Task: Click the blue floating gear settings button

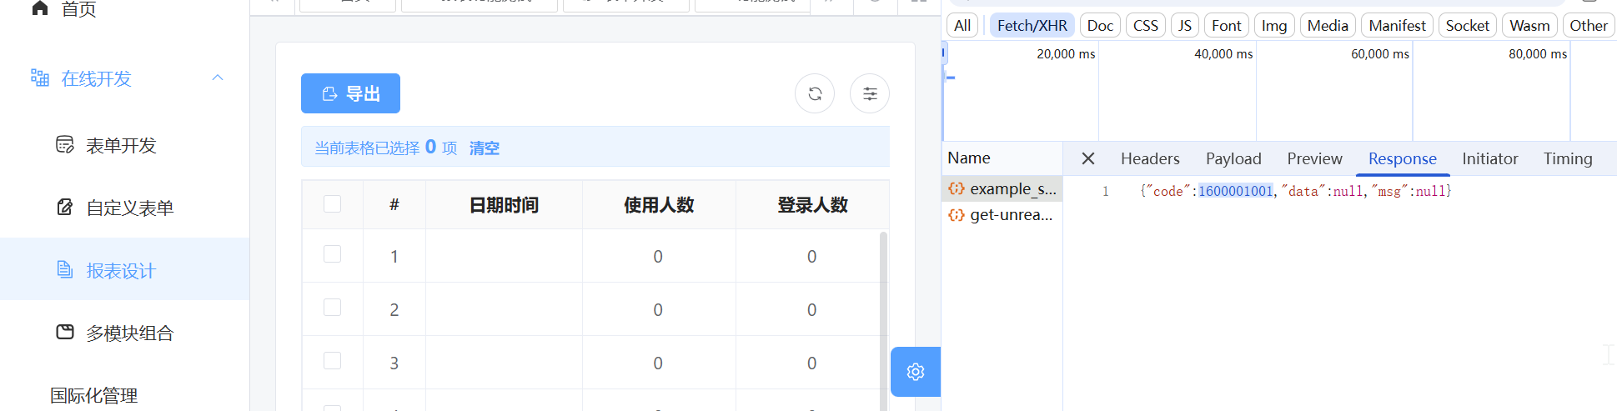Action: tap(916, 372)
